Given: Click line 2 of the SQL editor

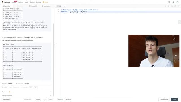Looking at the screenshot, I should 121,12.
